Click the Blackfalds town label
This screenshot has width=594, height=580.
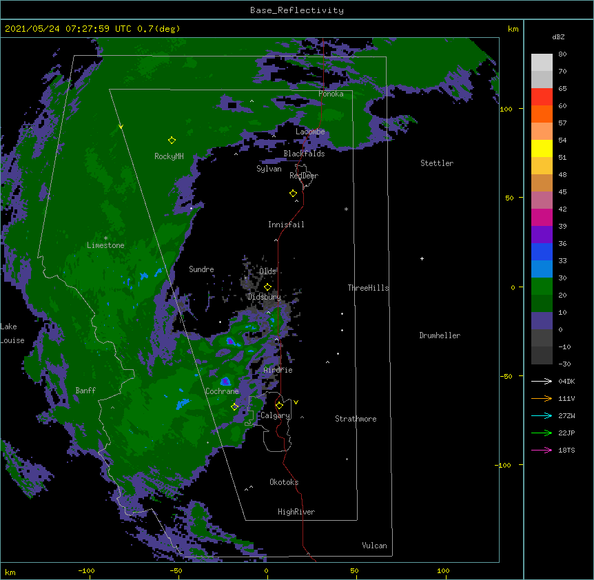pos(304,154)
